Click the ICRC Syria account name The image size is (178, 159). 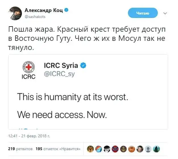tap(61, 65)
